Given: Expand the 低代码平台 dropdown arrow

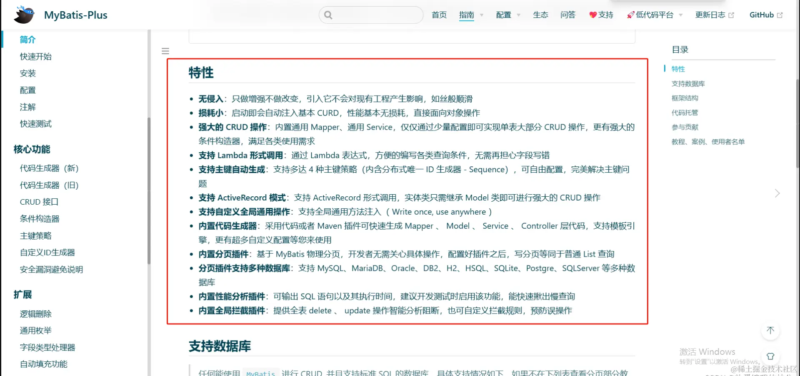Looking at the screenshot, I should click(681, 15).
